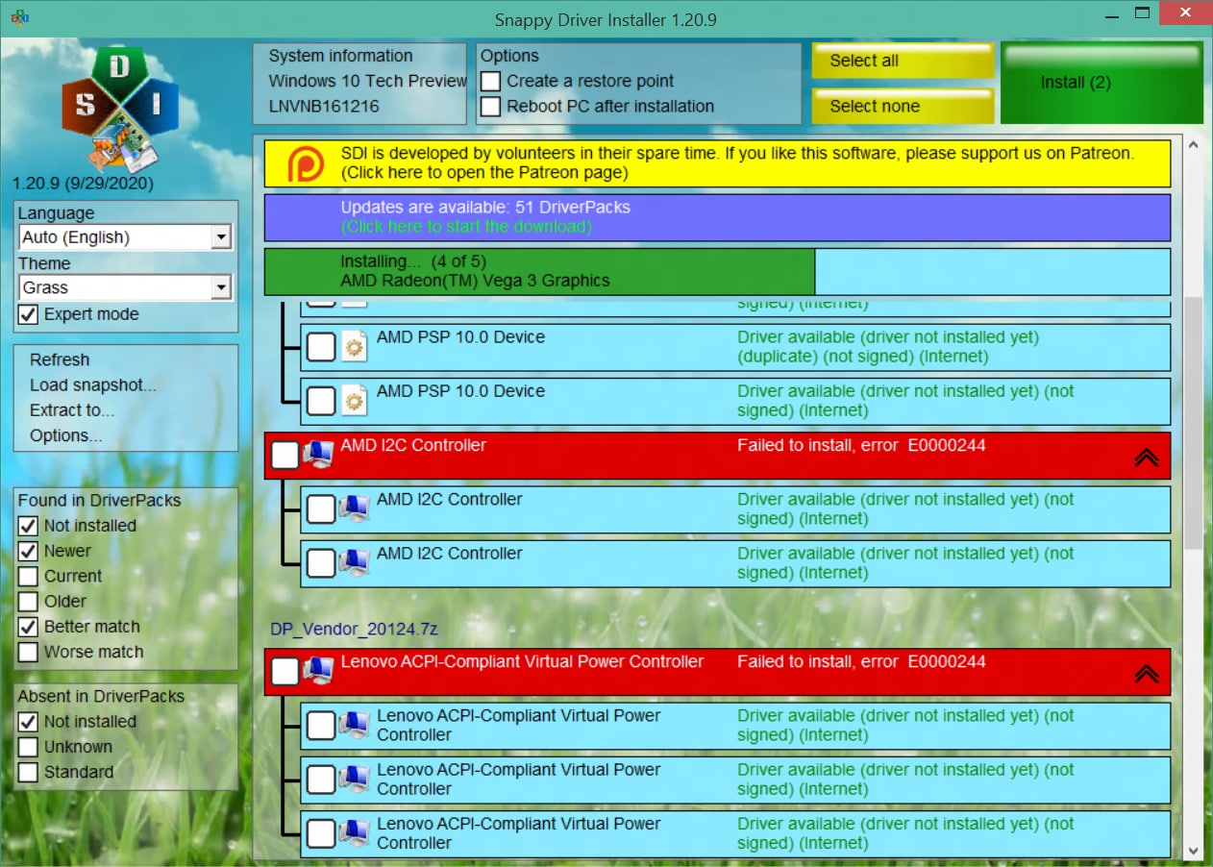Open Options... in left menu
The image size is (1213, 867).
coord(65,435)
